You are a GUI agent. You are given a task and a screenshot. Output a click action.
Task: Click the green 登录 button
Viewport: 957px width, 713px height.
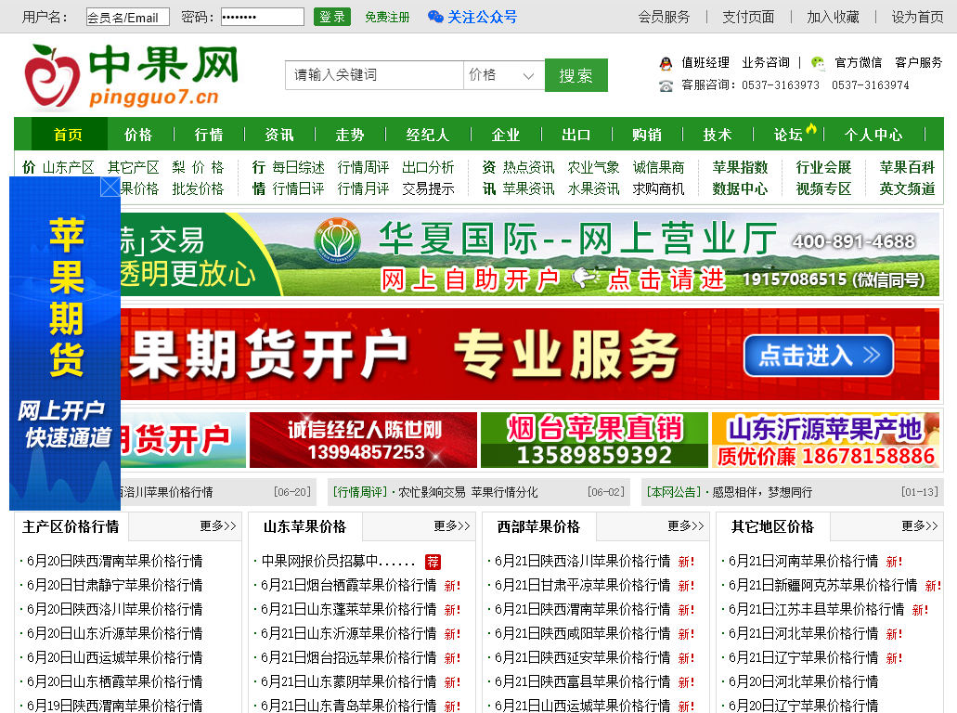pyautogui.click(x=332, y=17)
